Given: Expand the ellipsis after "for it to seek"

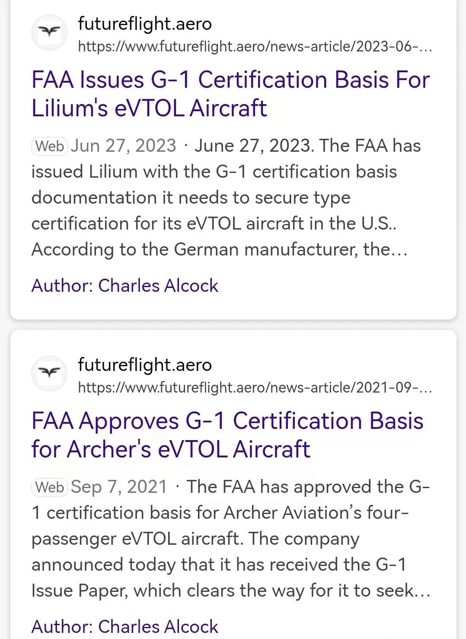Looking at the screenshot, I should [x=423, y=591].
